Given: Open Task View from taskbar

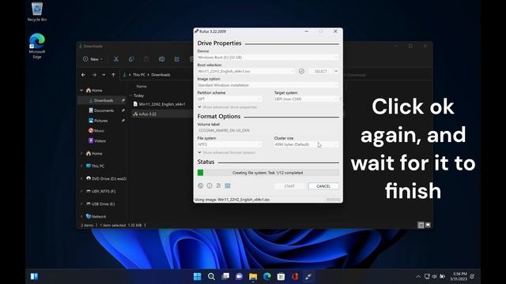Looking at the screenshot, I should (225, 276).
